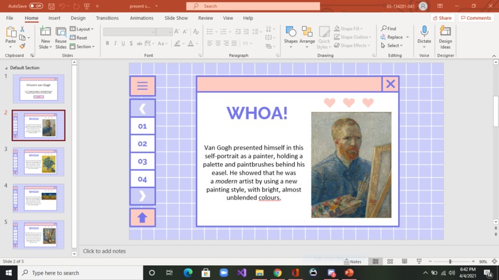The width and height of the screenshot is (499, 280).
Task: Switch to the Design tab
Action: (78, 18)
